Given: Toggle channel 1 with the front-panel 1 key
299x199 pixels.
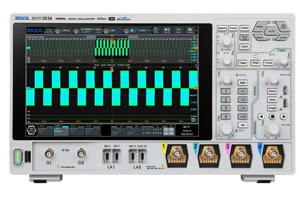Looking at the screenshot, I should click(226, 91).
